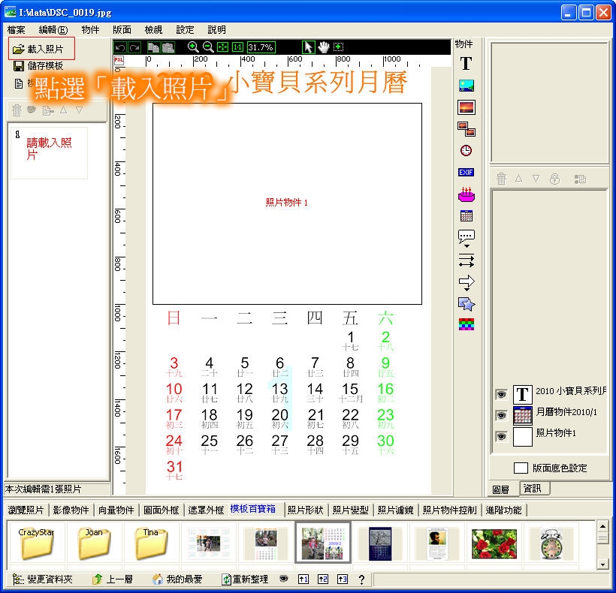Add a text object with the T tool

(467, 64)
